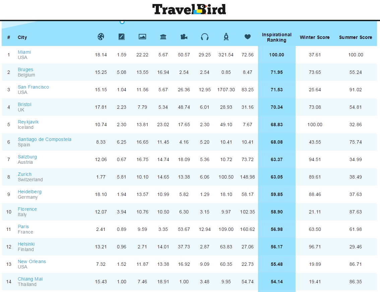Open the Chiang Mai city link

[30, 279]
